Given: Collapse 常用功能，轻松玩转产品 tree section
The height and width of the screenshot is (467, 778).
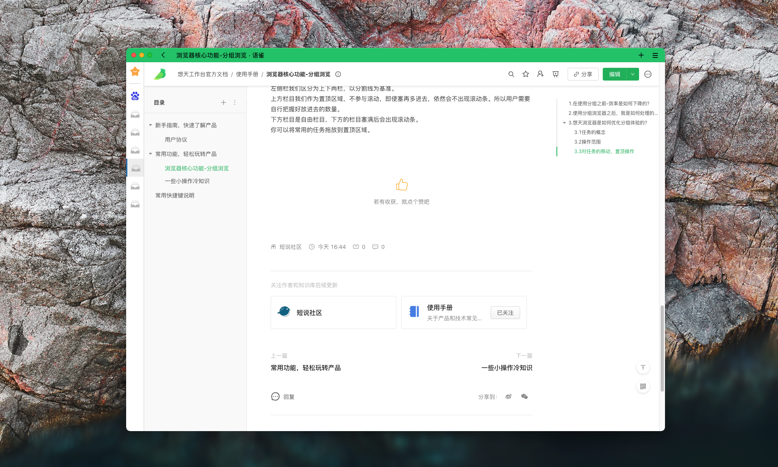Looking at the screenshot, I should 150,154.
